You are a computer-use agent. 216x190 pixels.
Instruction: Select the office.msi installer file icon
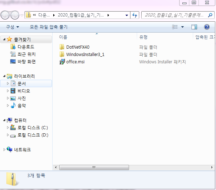coord(62,62)
